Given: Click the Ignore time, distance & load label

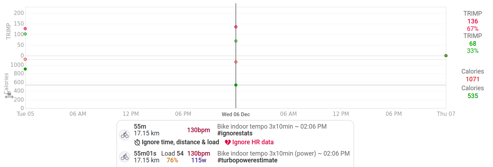Looking at the screenshot, I should pyautogui.click(x=180, y=142).
